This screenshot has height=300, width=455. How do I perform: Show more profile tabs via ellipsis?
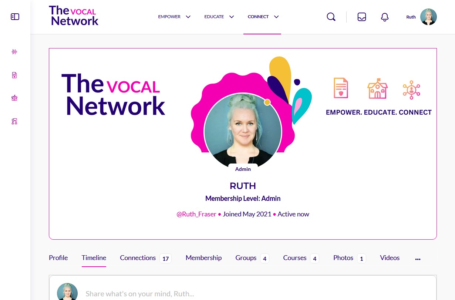point(418,259)
